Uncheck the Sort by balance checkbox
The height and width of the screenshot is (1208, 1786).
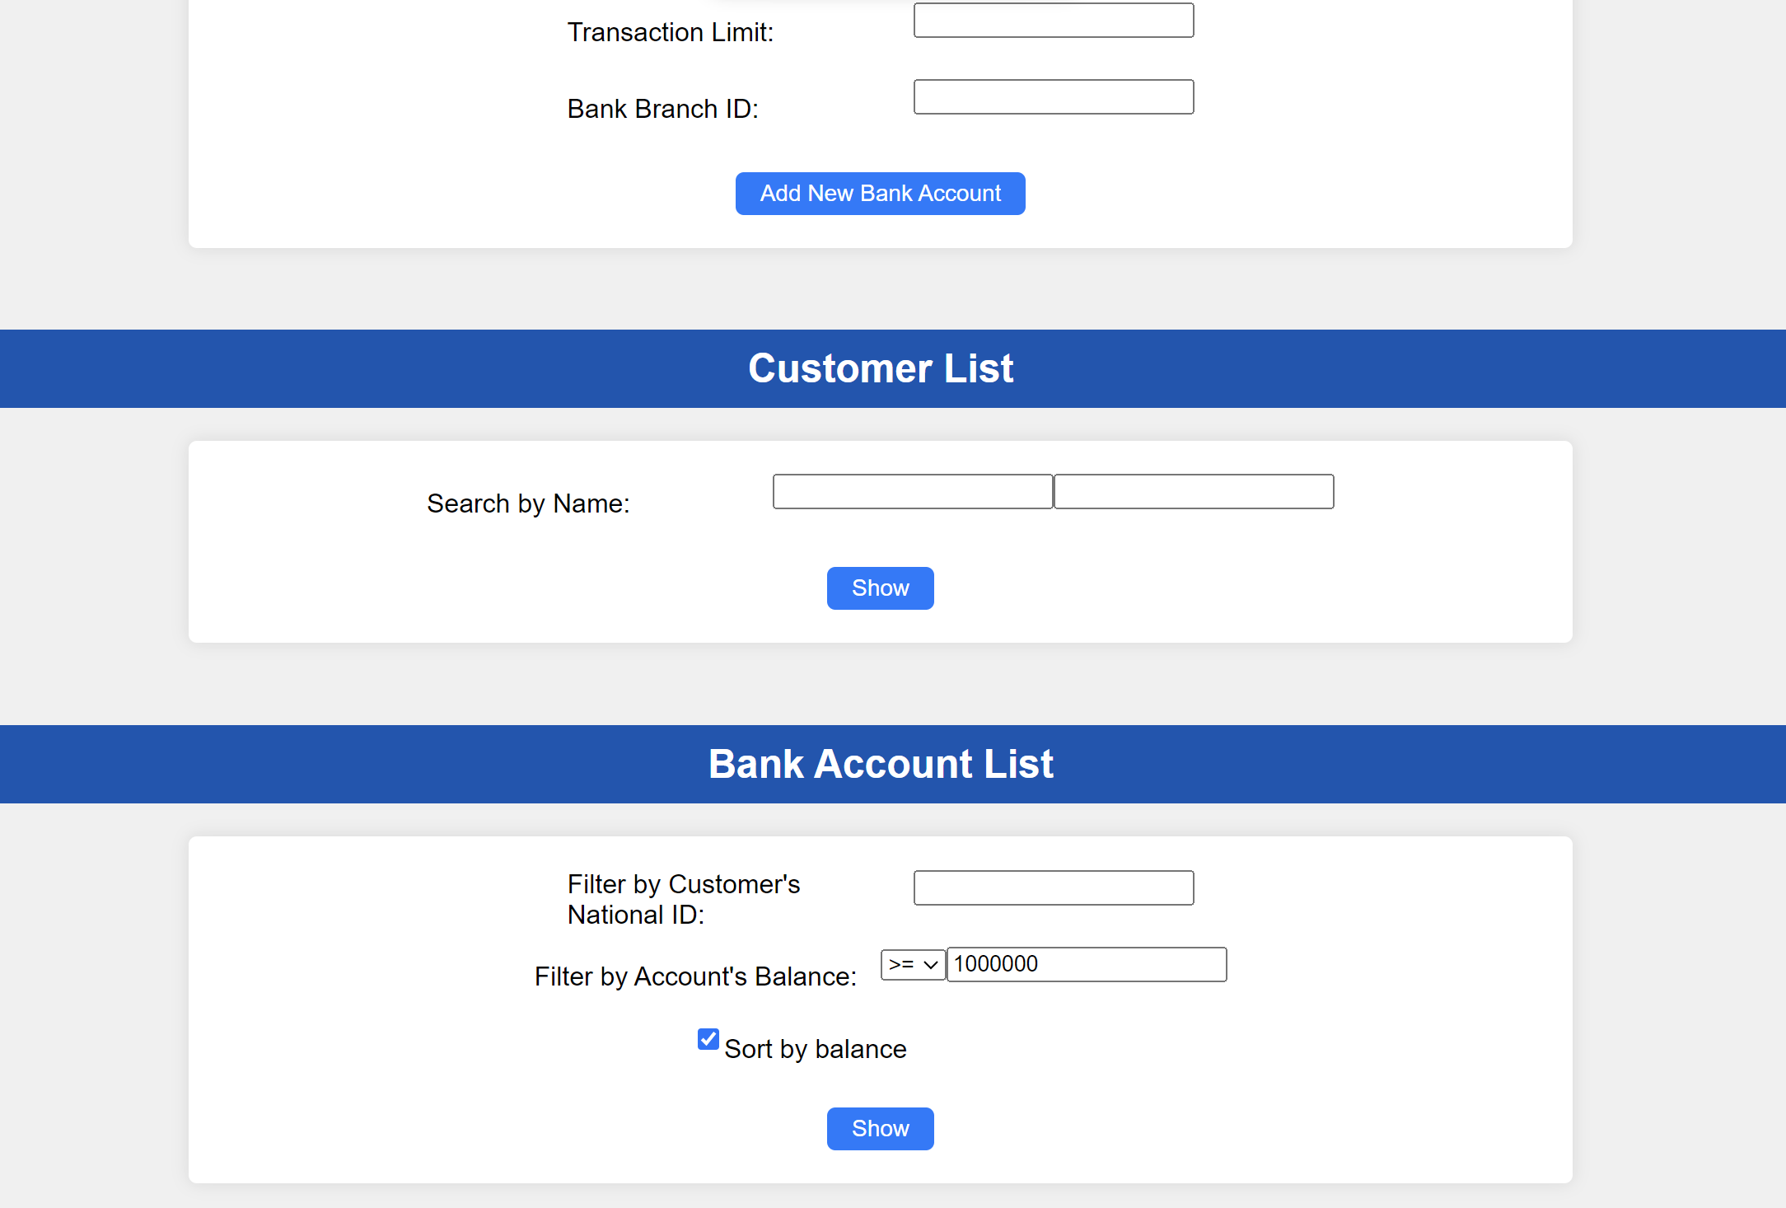tap(708, 1039)
